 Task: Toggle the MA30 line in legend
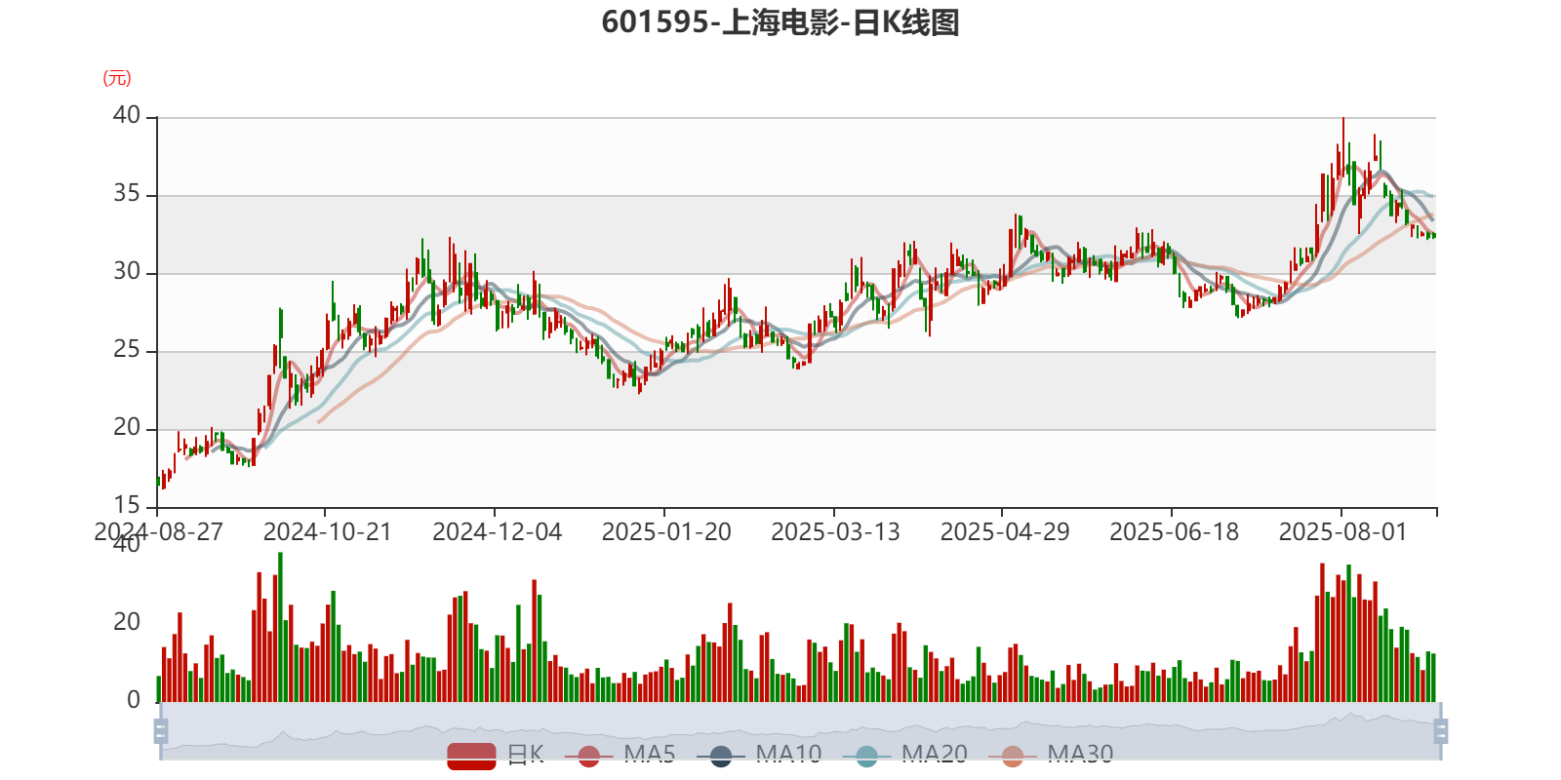1051,755
